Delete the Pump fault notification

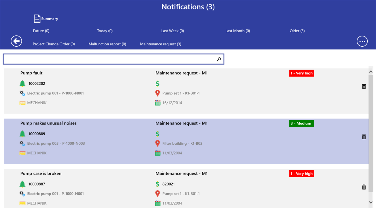pyautogui.click(x=364, y=86)
